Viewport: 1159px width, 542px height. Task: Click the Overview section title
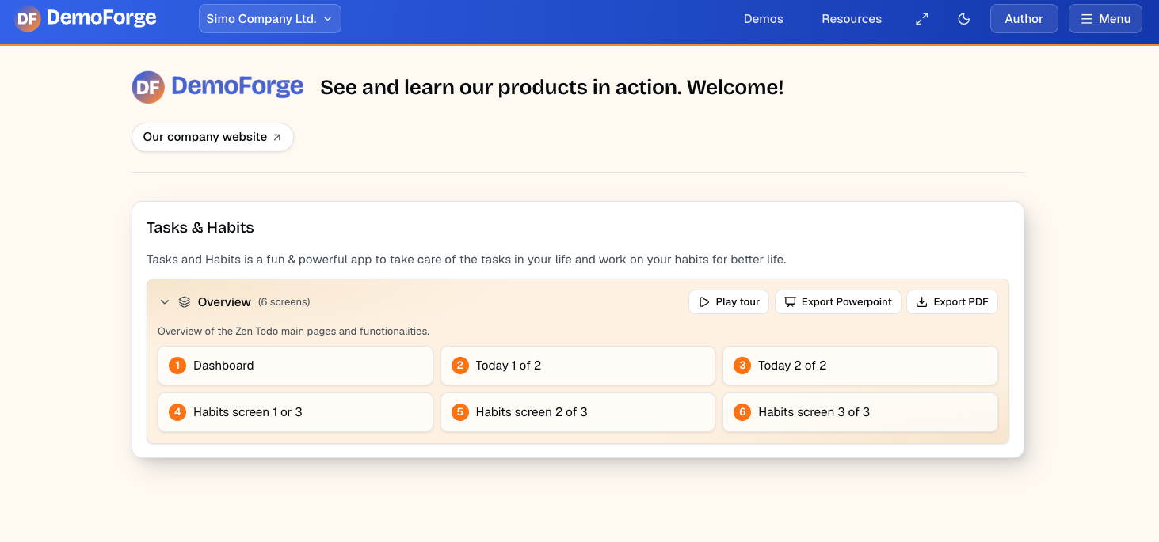(224, 302)
